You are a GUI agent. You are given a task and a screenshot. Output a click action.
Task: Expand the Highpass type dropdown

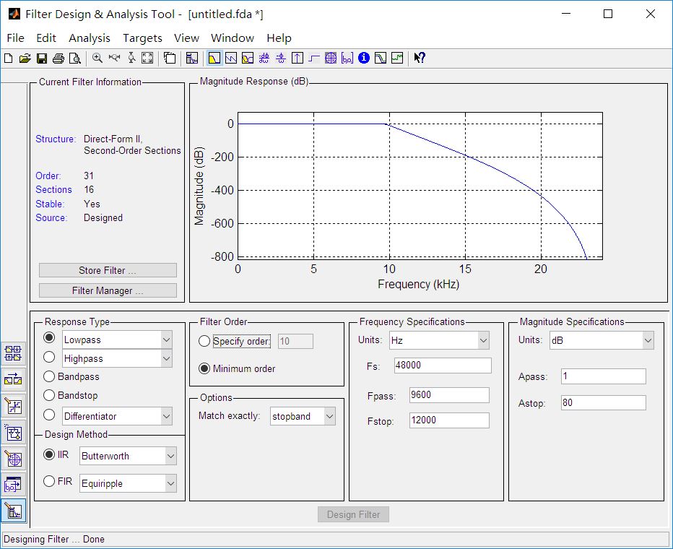tap(167, 359)
